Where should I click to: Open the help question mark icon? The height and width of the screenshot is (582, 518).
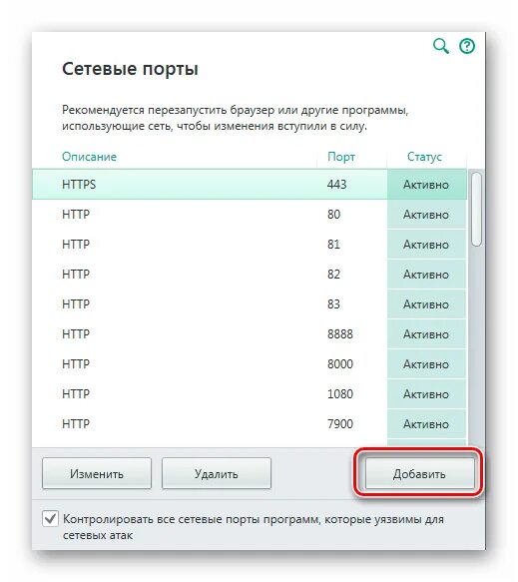467,46
